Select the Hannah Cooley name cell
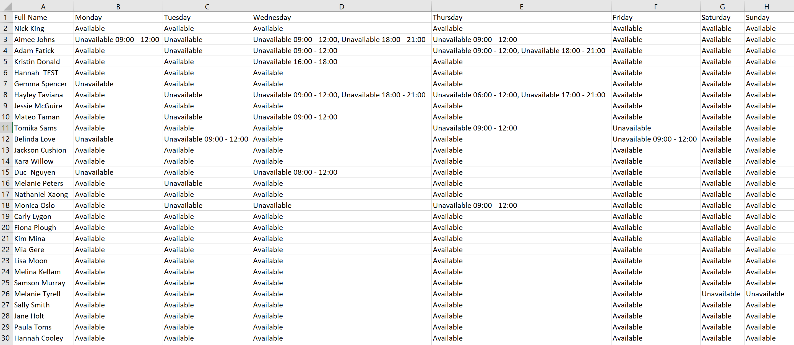 [x=38, y=338]
